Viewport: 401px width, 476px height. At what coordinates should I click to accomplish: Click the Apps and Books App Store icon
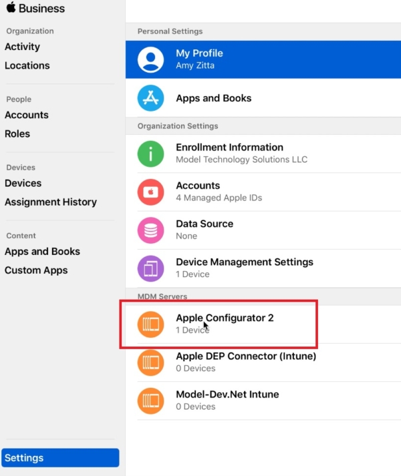pyautogui.click(x=150, y=98)
